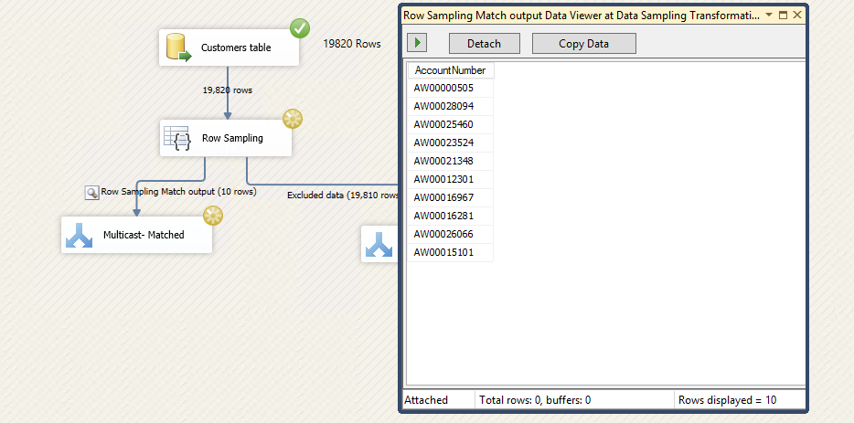The width and height of the screenshot is (854, 423).
Task: Click the Row Sampling in-progress spinner icon
Action: (x=292, y=119)
